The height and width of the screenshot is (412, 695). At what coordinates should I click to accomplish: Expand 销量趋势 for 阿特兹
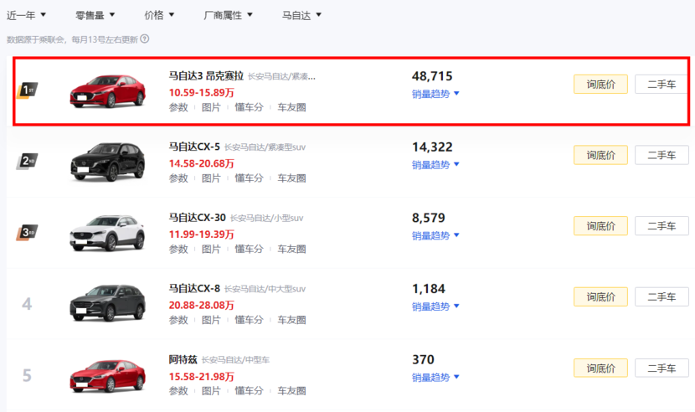435,378
